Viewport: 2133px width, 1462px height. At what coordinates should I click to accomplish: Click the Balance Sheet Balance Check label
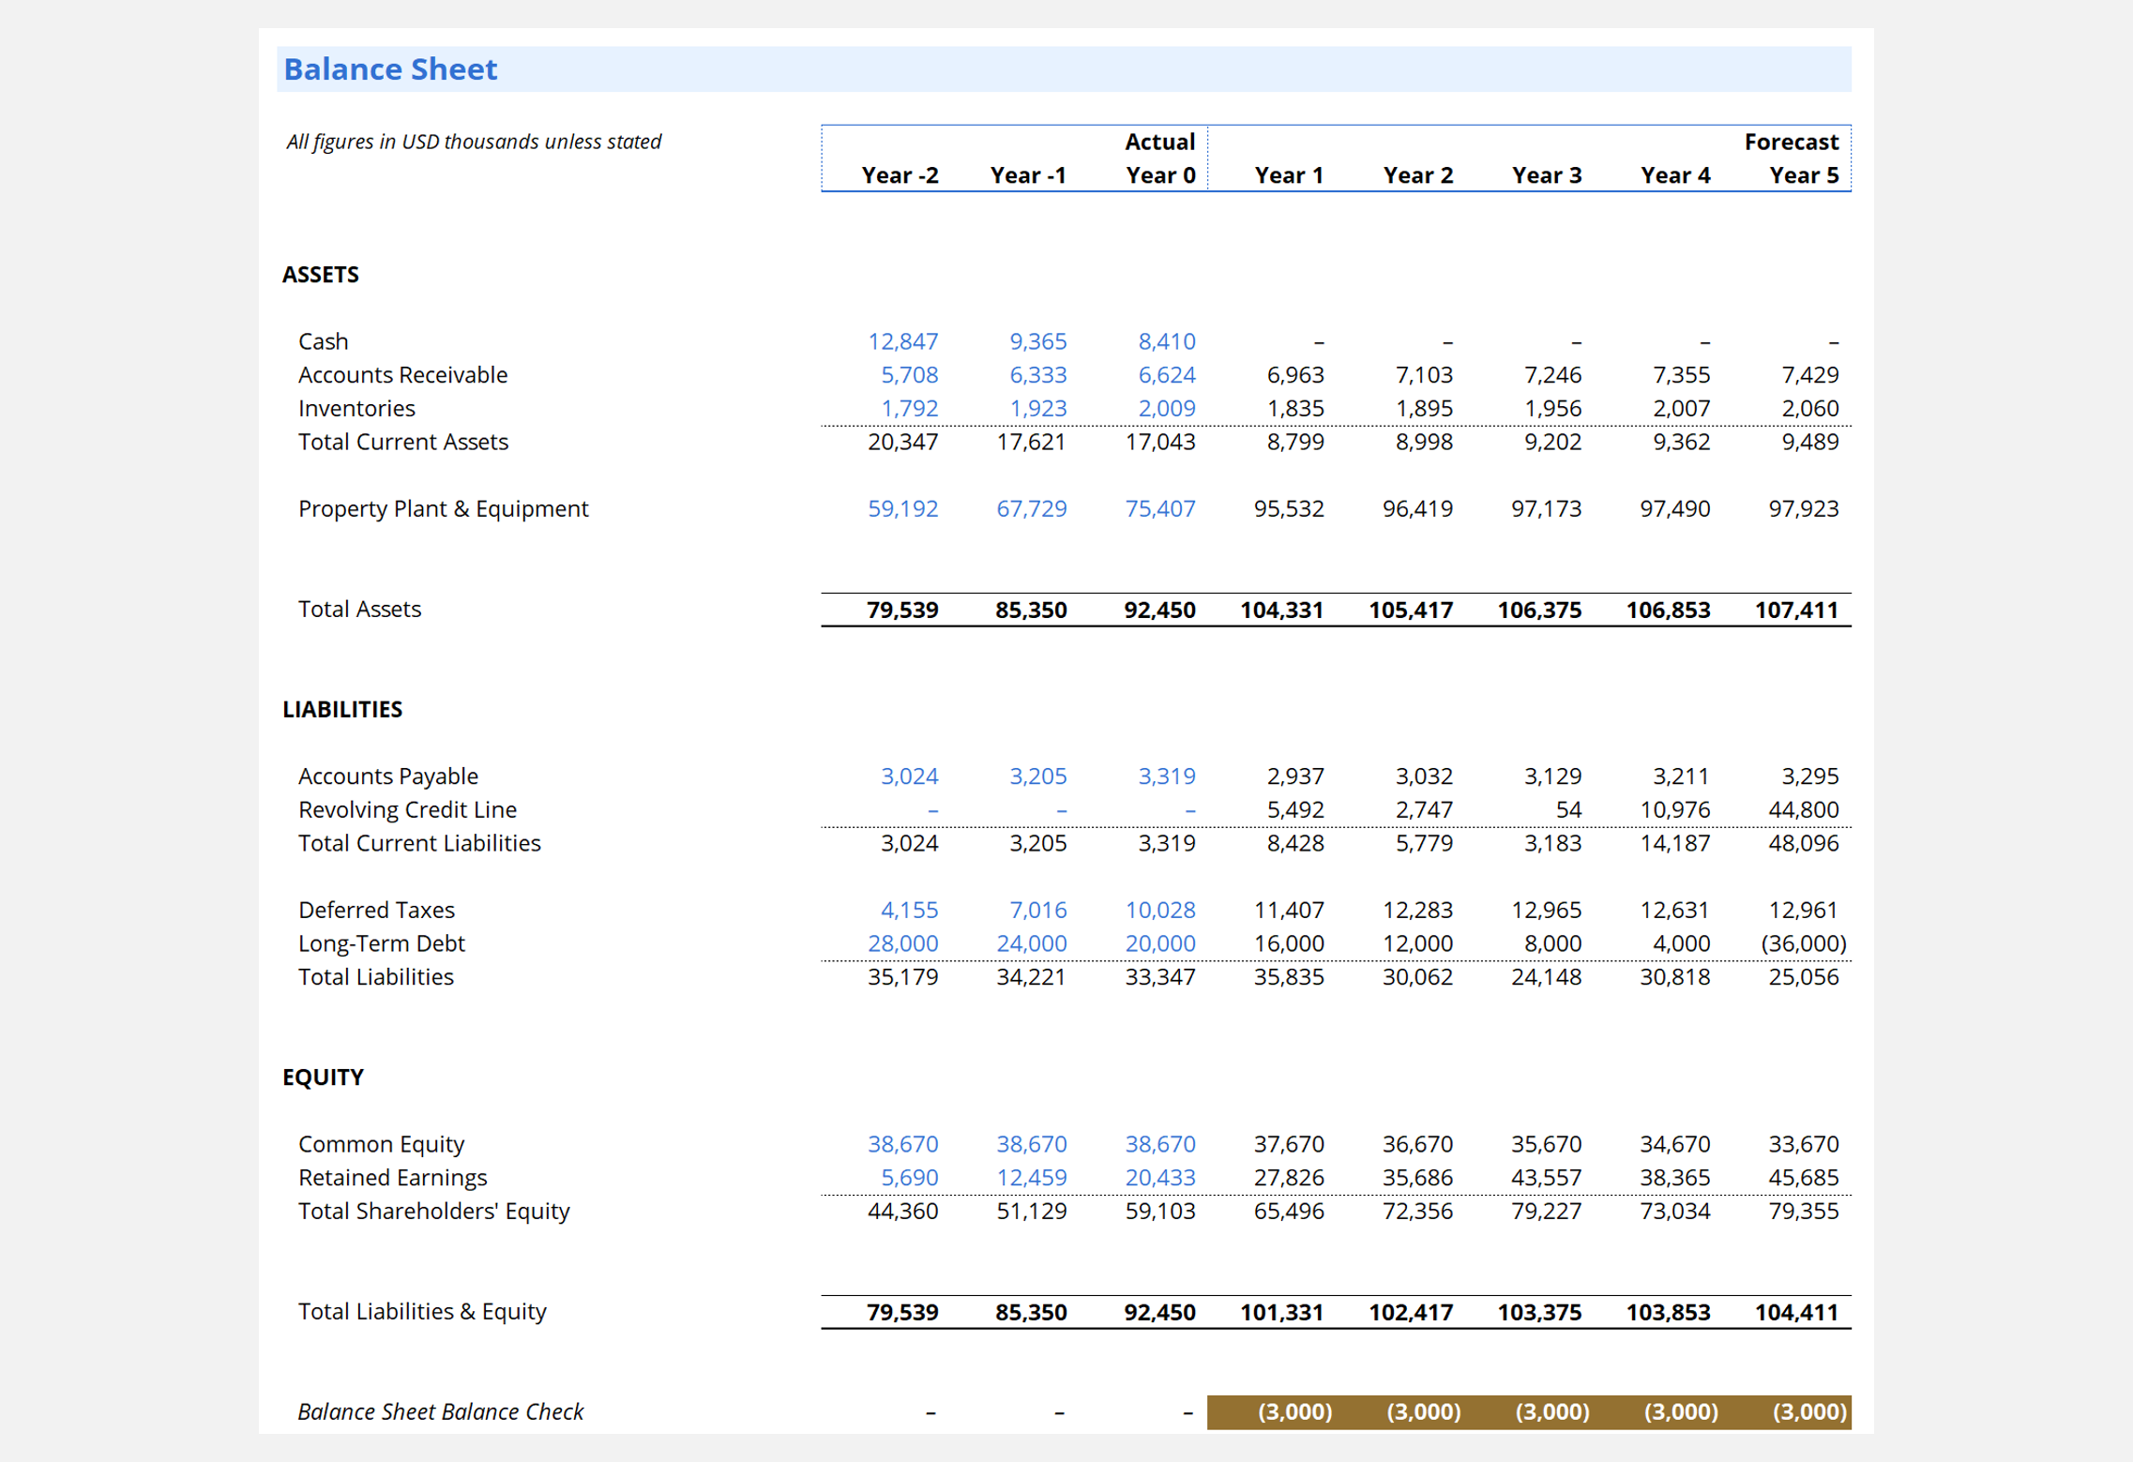tap(440, 1411)
